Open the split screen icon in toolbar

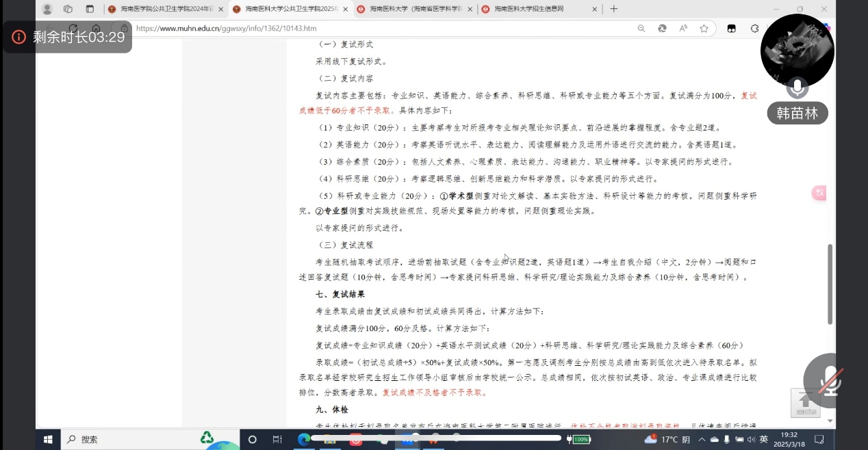coord(731,29)
